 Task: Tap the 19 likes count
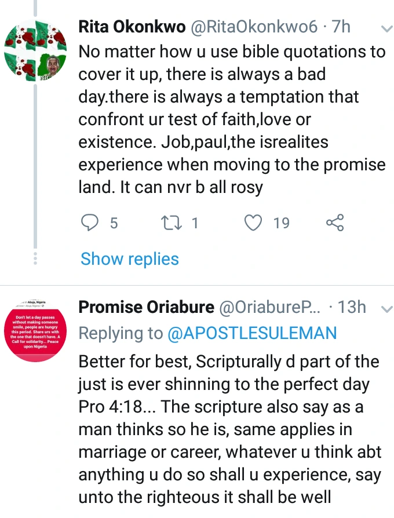click(281, 222)
